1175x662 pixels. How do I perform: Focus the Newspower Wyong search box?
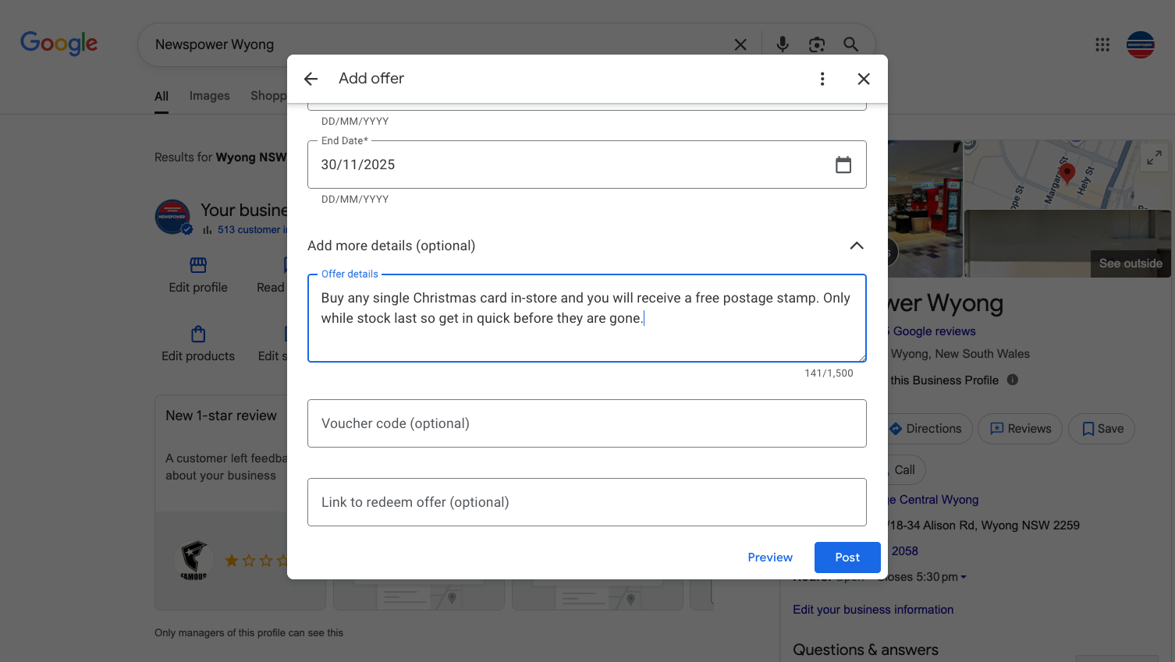[437, 44]
